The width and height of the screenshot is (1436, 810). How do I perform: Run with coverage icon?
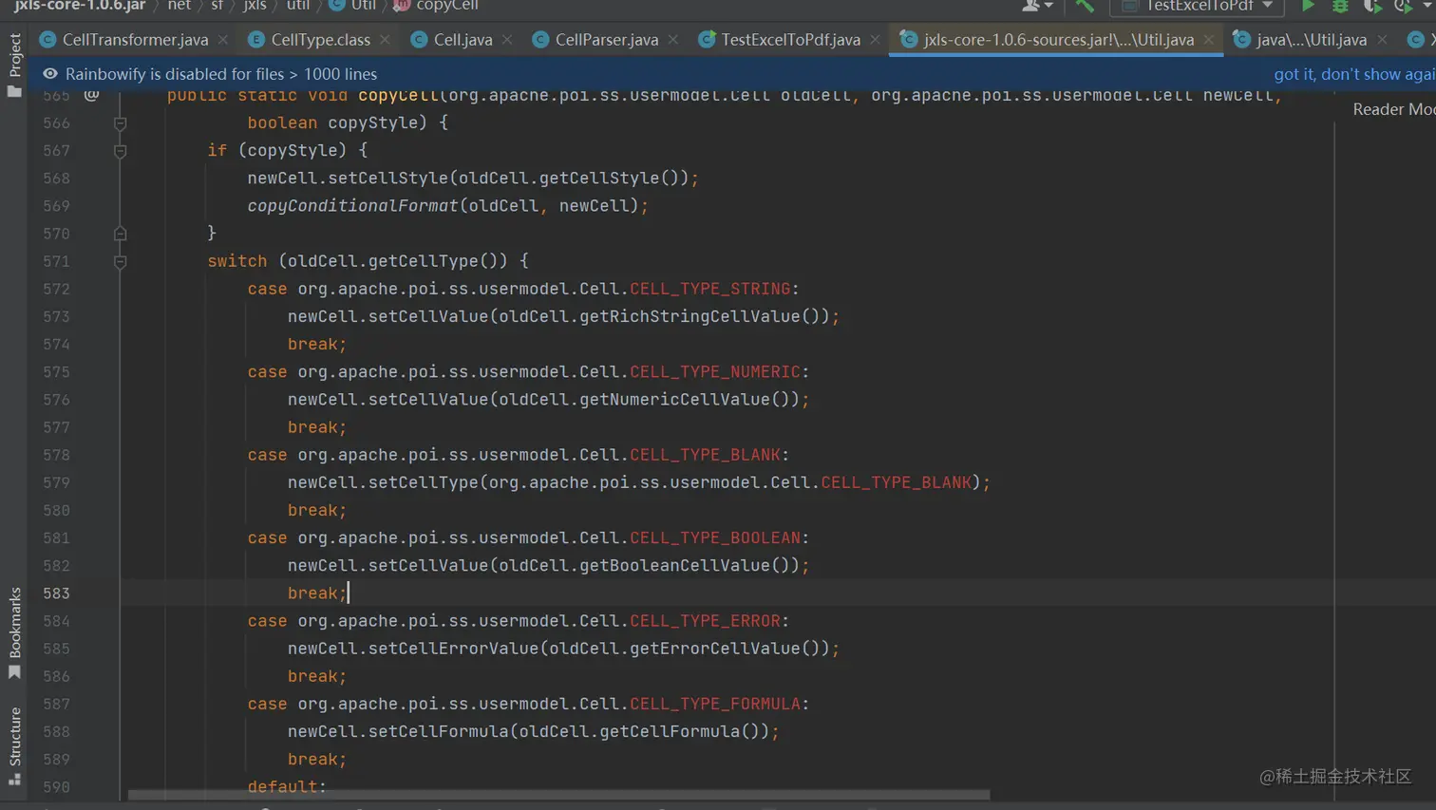coord(1371,6)
